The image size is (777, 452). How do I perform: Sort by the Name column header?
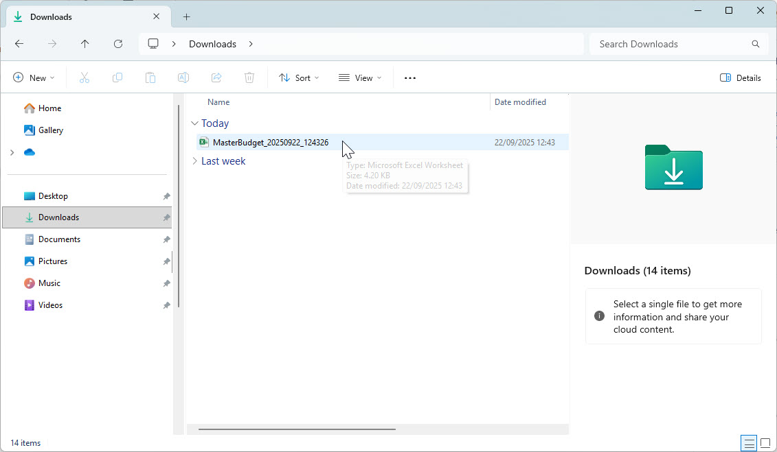[x=218, y=102]
